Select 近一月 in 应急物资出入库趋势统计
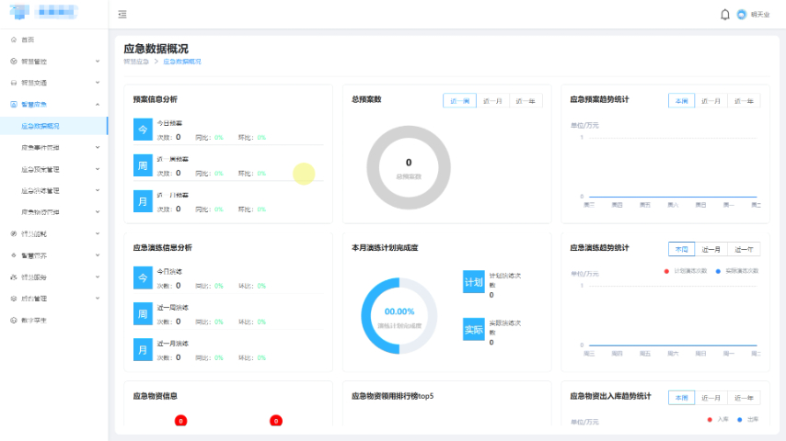Image resolution: width=786 pixels, height=441 pixels. 711,398
